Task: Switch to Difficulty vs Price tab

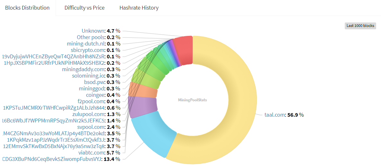Action: pyautogui.click(x=84, y=8)
